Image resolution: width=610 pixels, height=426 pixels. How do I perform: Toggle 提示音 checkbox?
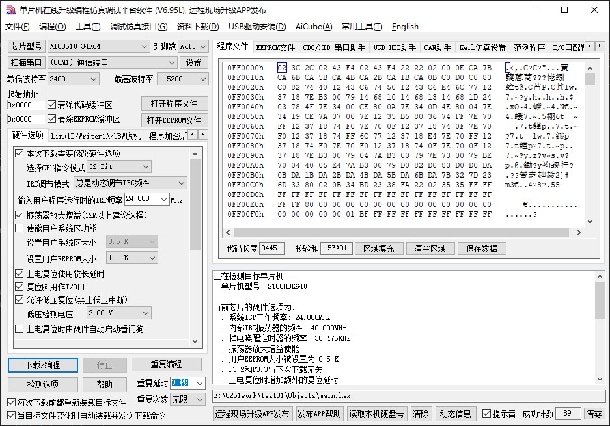point(487,414)
